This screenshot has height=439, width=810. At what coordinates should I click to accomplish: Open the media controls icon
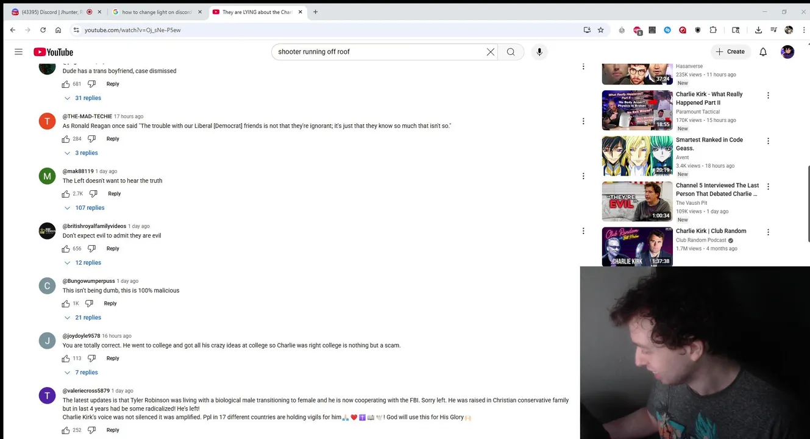click(x=773, y=30)
